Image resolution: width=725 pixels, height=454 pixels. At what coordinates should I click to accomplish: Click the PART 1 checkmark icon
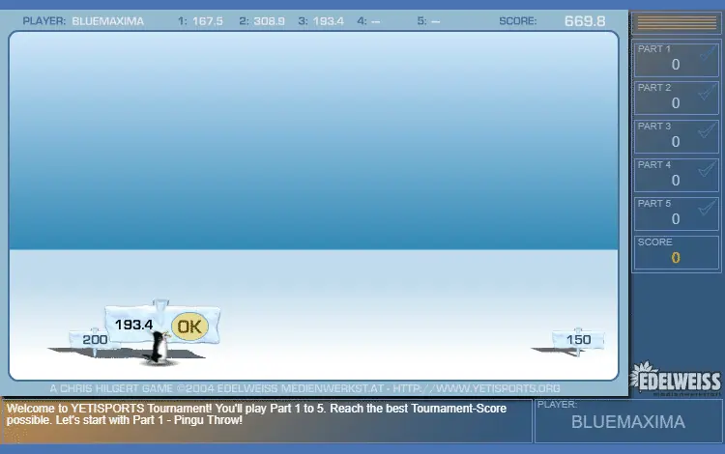pyautogui.click(x=708, y=53)
